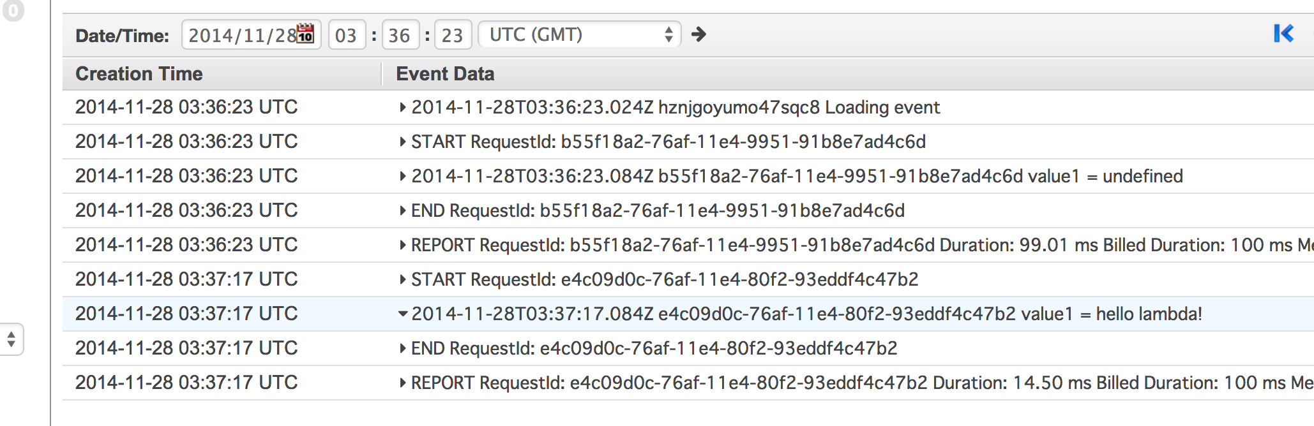Click the Event Data column header
This screenshot has width=1314, height=426.
tap(444, 74)
